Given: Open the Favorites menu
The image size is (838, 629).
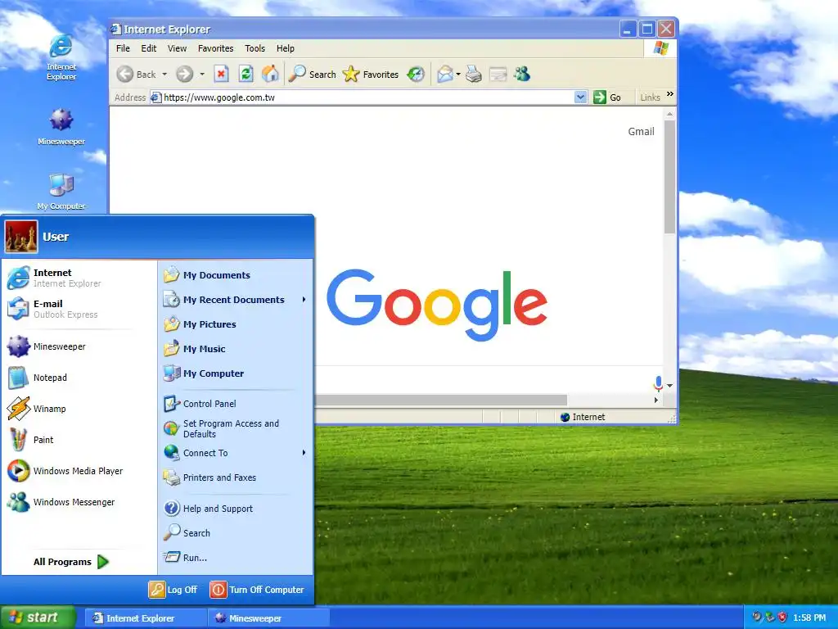Looking at the screenshot, I should click(x=215, y=48).
